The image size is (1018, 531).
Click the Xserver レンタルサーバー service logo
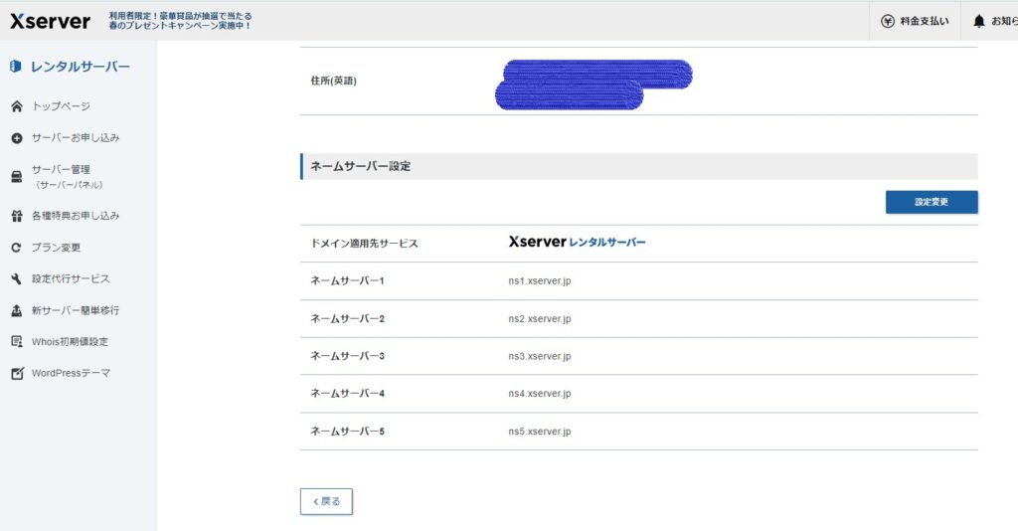pos(577,242)
